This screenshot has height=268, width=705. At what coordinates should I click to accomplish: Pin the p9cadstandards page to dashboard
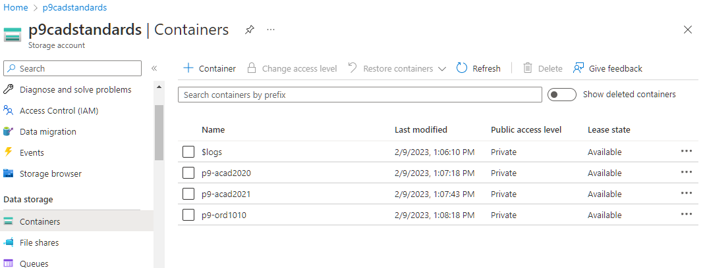(250, 30)
